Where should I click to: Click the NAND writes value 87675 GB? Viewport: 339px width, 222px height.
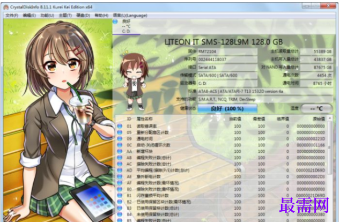316,67
